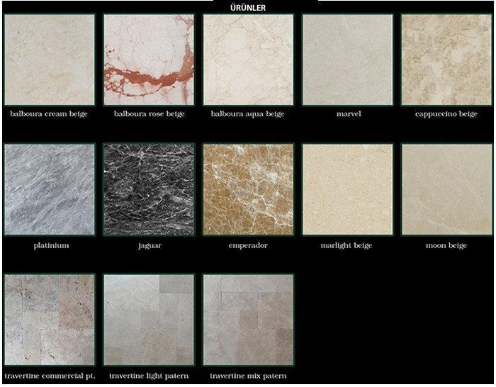View the balboura aqua beige sample image
496x387 pixels.
(x=248, y=60)
